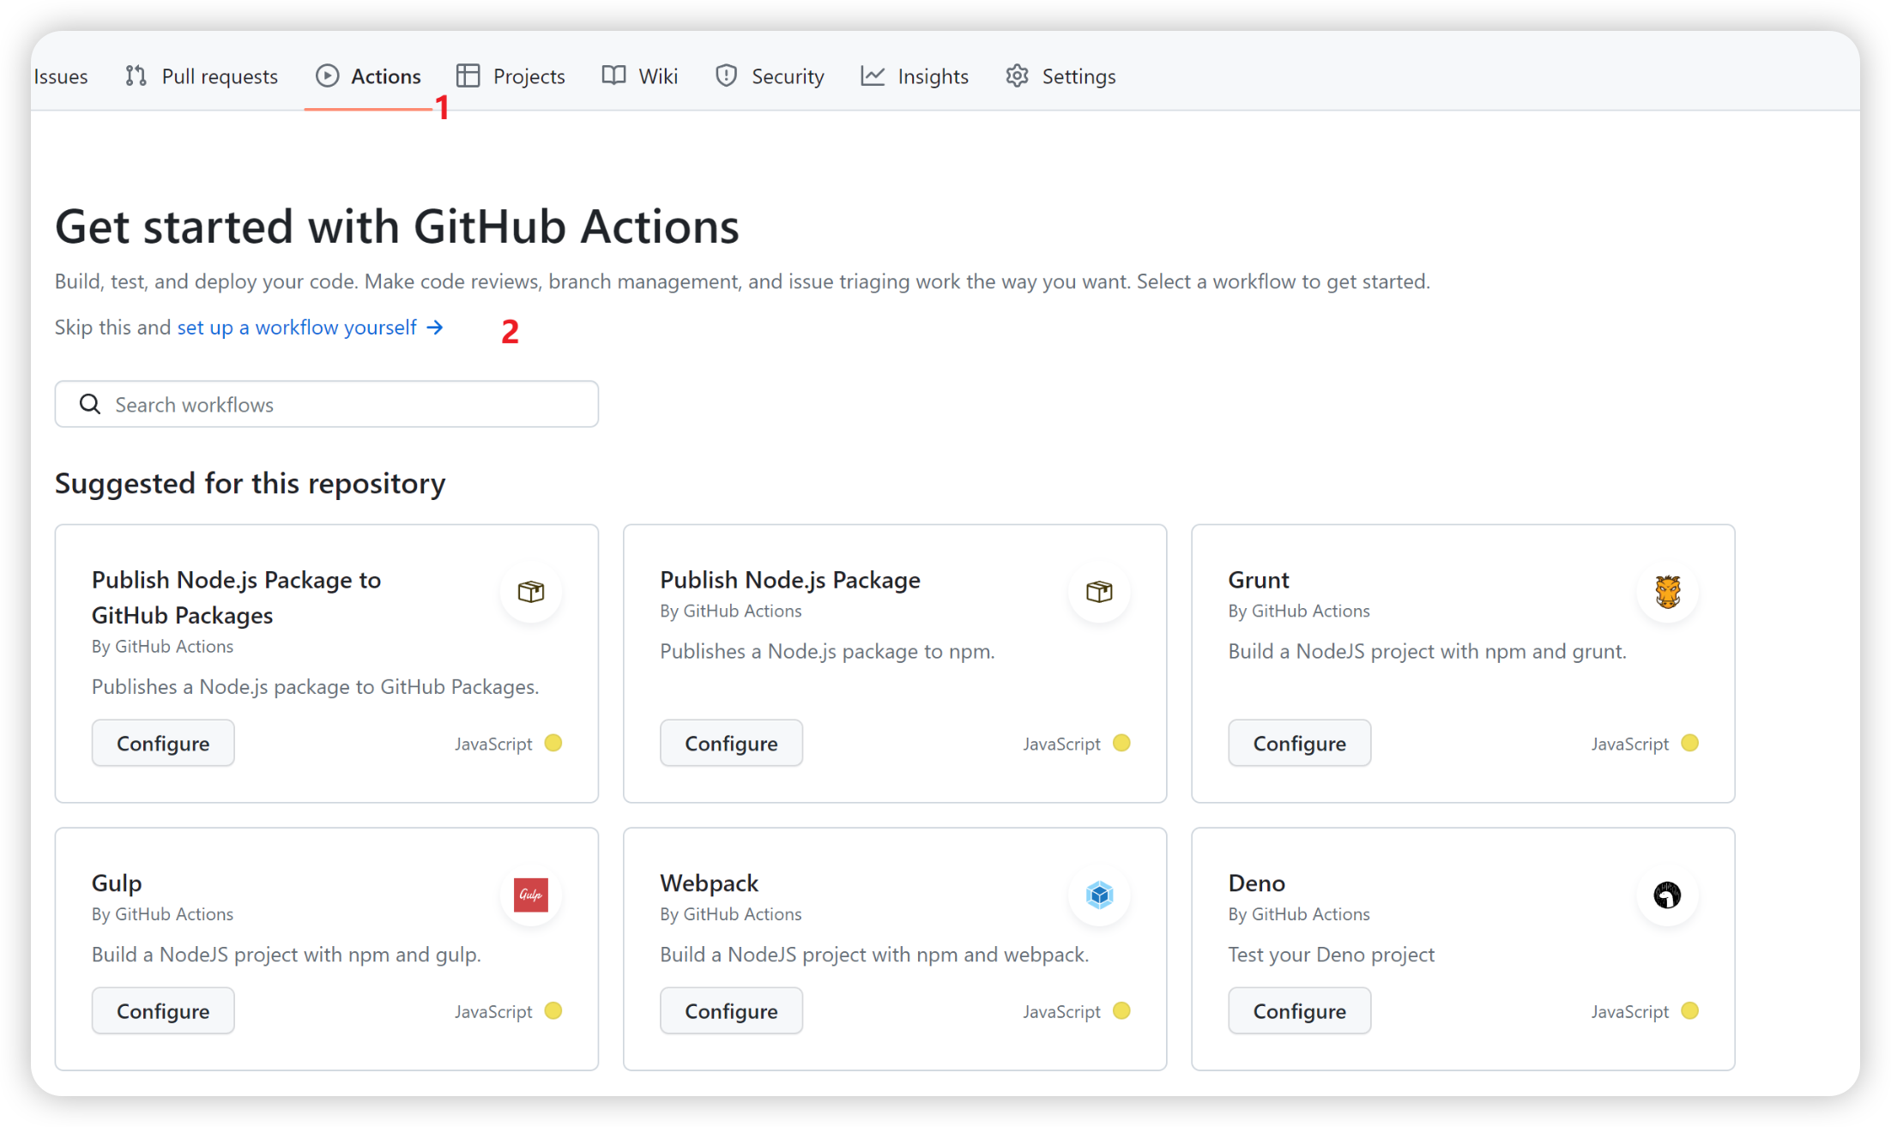Open the Insights tab
Screen dimensions: 1891x1127
[915, 76]
